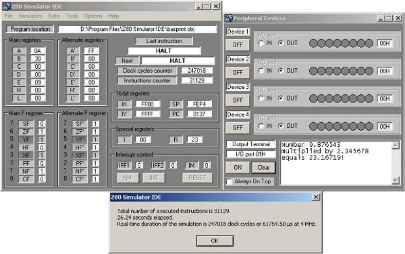Click the B register value 30
Image resolution: width=405 pixels, height=254 pixels.
38,58
